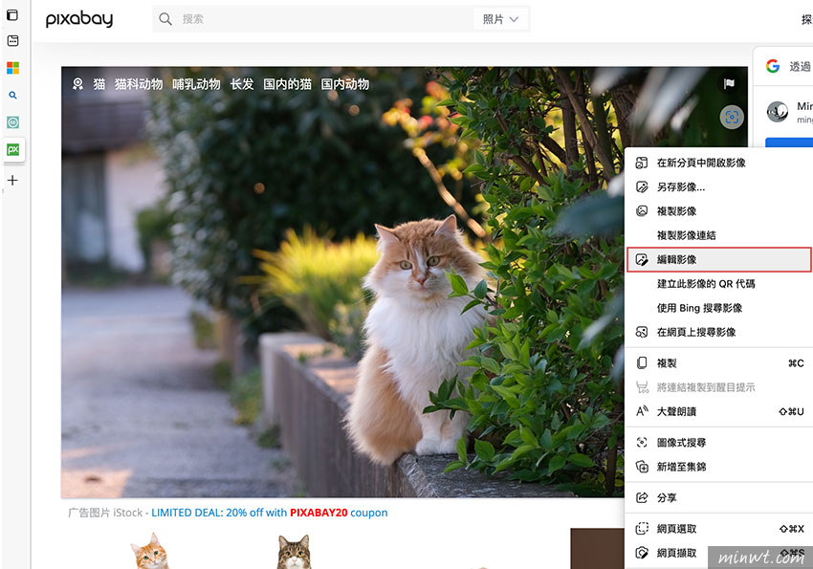Open a new tab with the plus icon
The height and width of the screenshot is (569, 813).
[12, 181]
